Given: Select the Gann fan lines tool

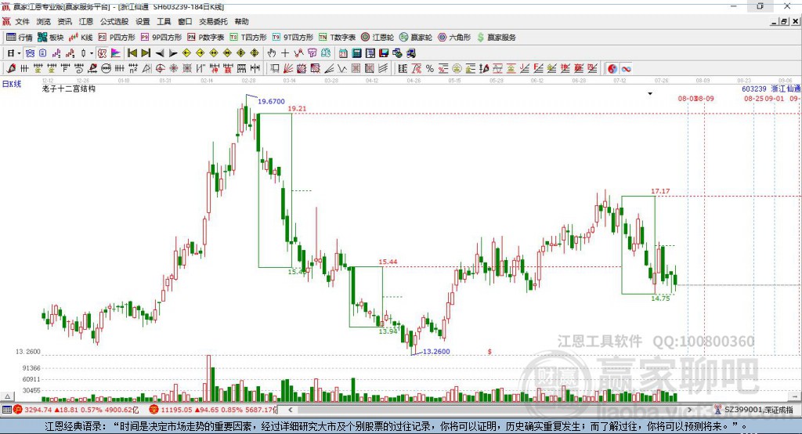Looking at the screenshot, I should click(288, 69).
